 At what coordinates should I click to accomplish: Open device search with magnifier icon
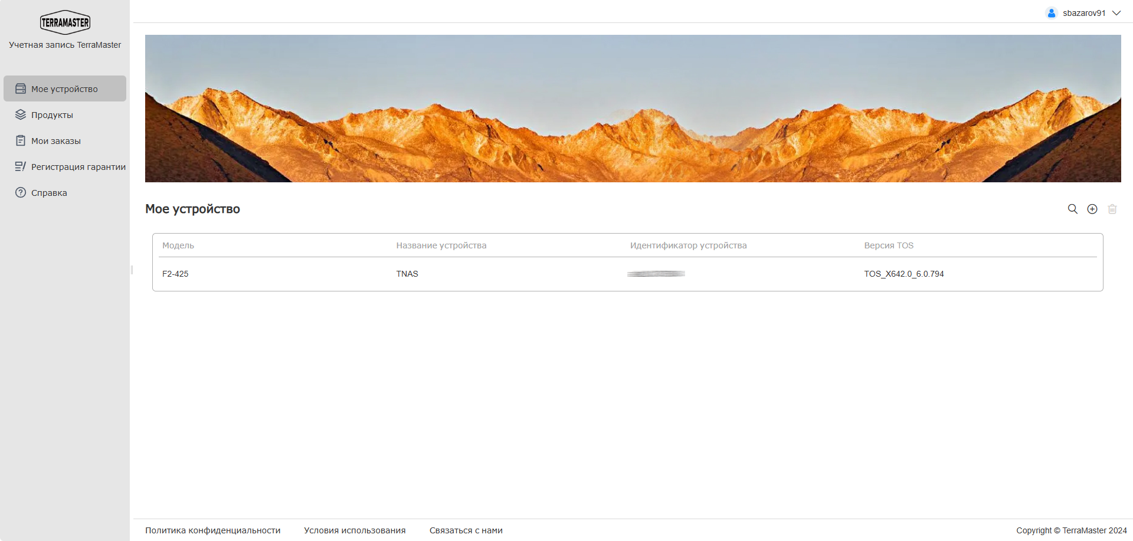[1073, 209]
